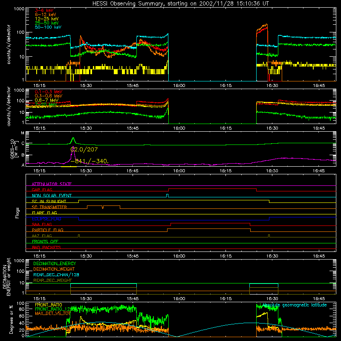This screenshot has width=341, height=341.
Task: Click the '16:00' tick under the Flags panel
Action: point(179,256)
